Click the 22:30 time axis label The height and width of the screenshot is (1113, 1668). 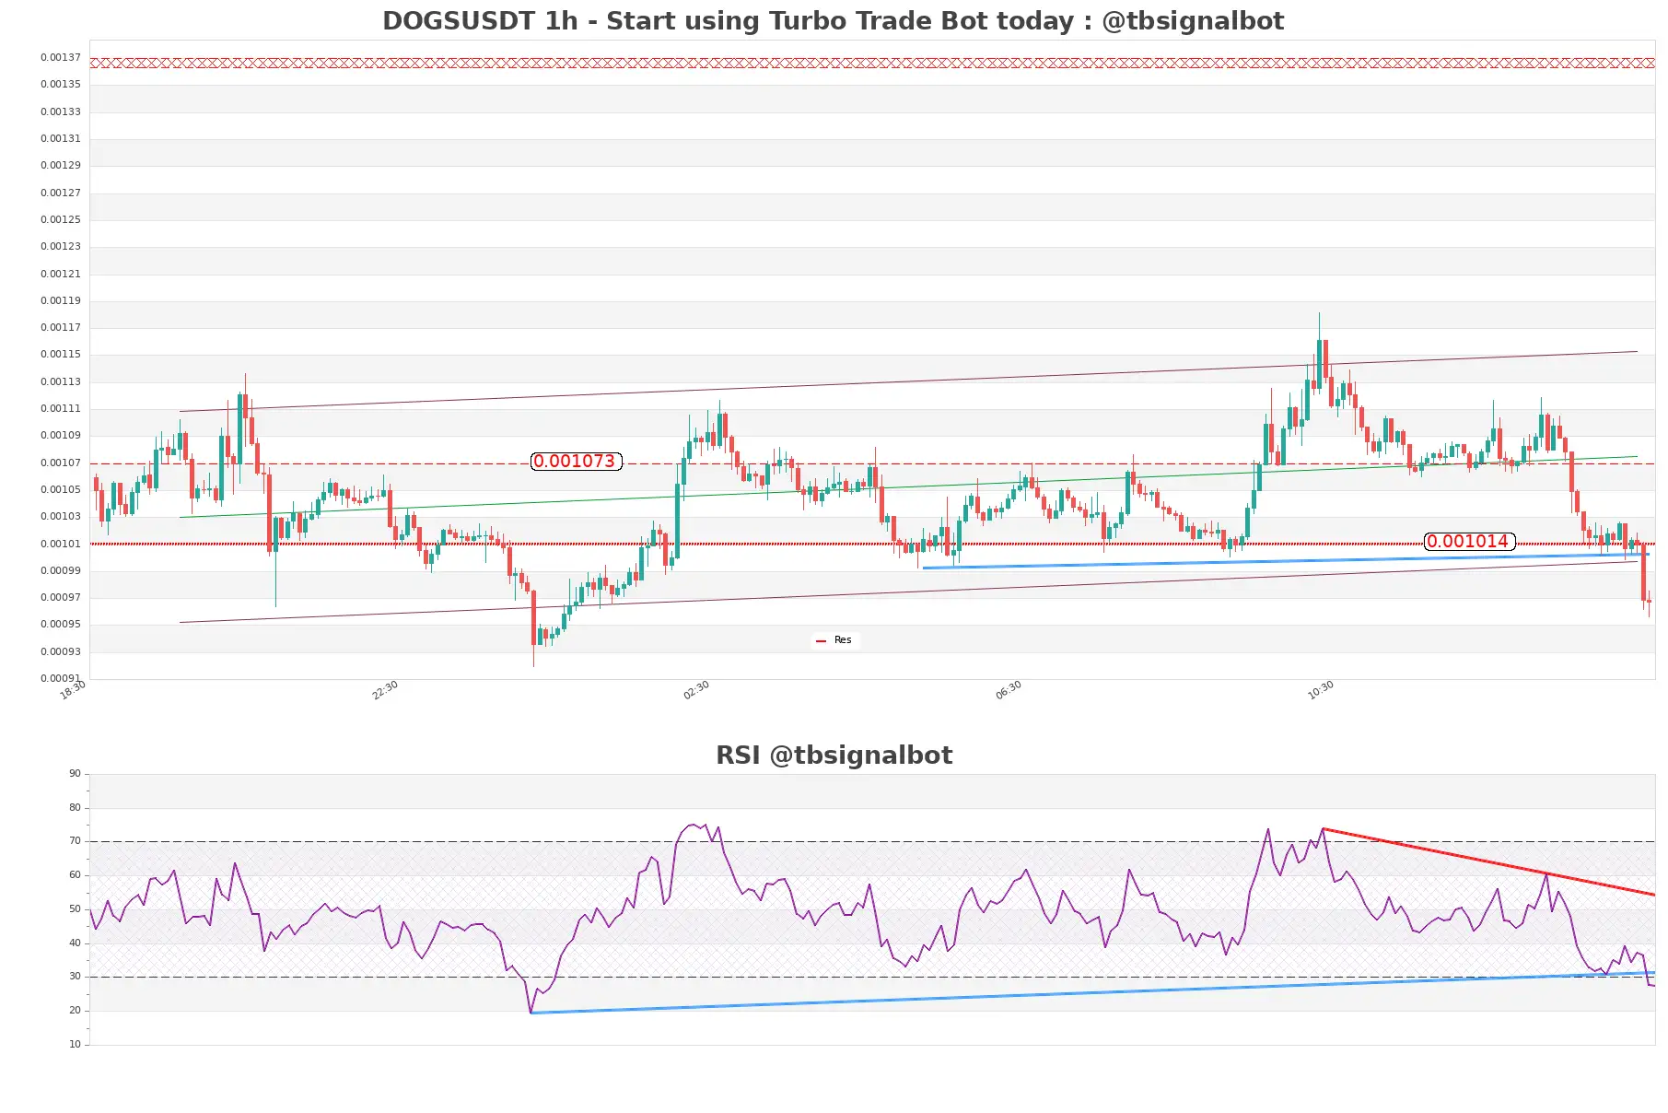(x=385, y=690)
